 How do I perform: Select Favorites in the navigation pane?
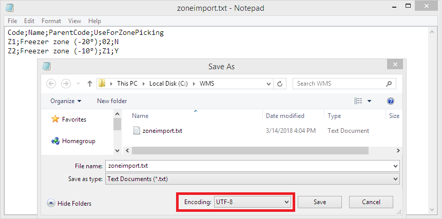click(73, 120)
